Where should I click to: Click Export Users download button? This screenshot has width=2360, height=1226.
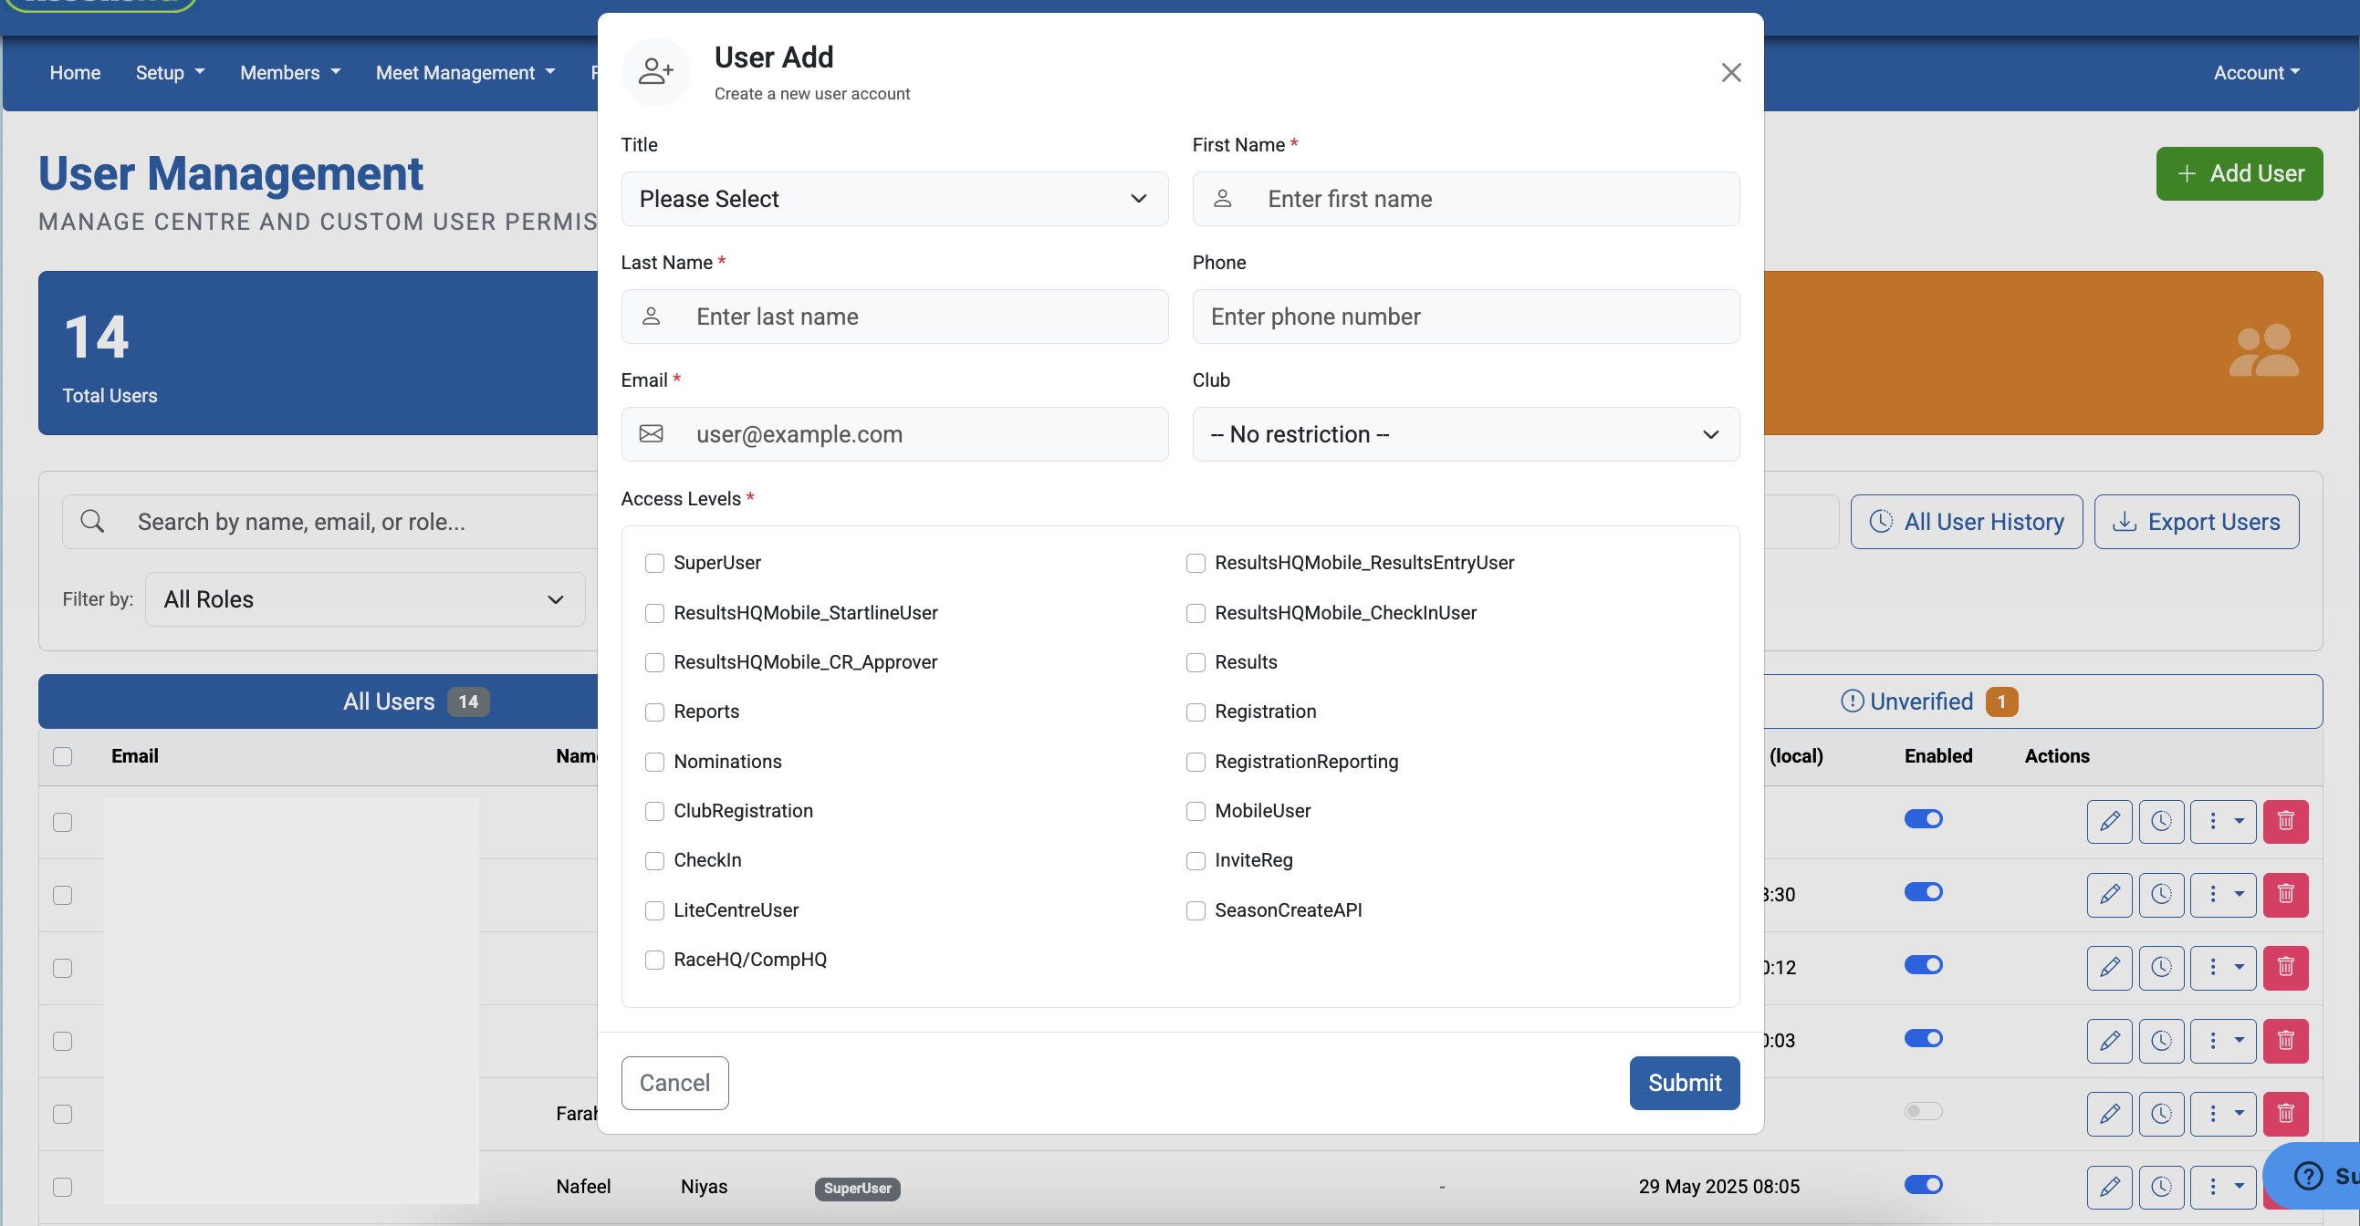(2196, 522)
